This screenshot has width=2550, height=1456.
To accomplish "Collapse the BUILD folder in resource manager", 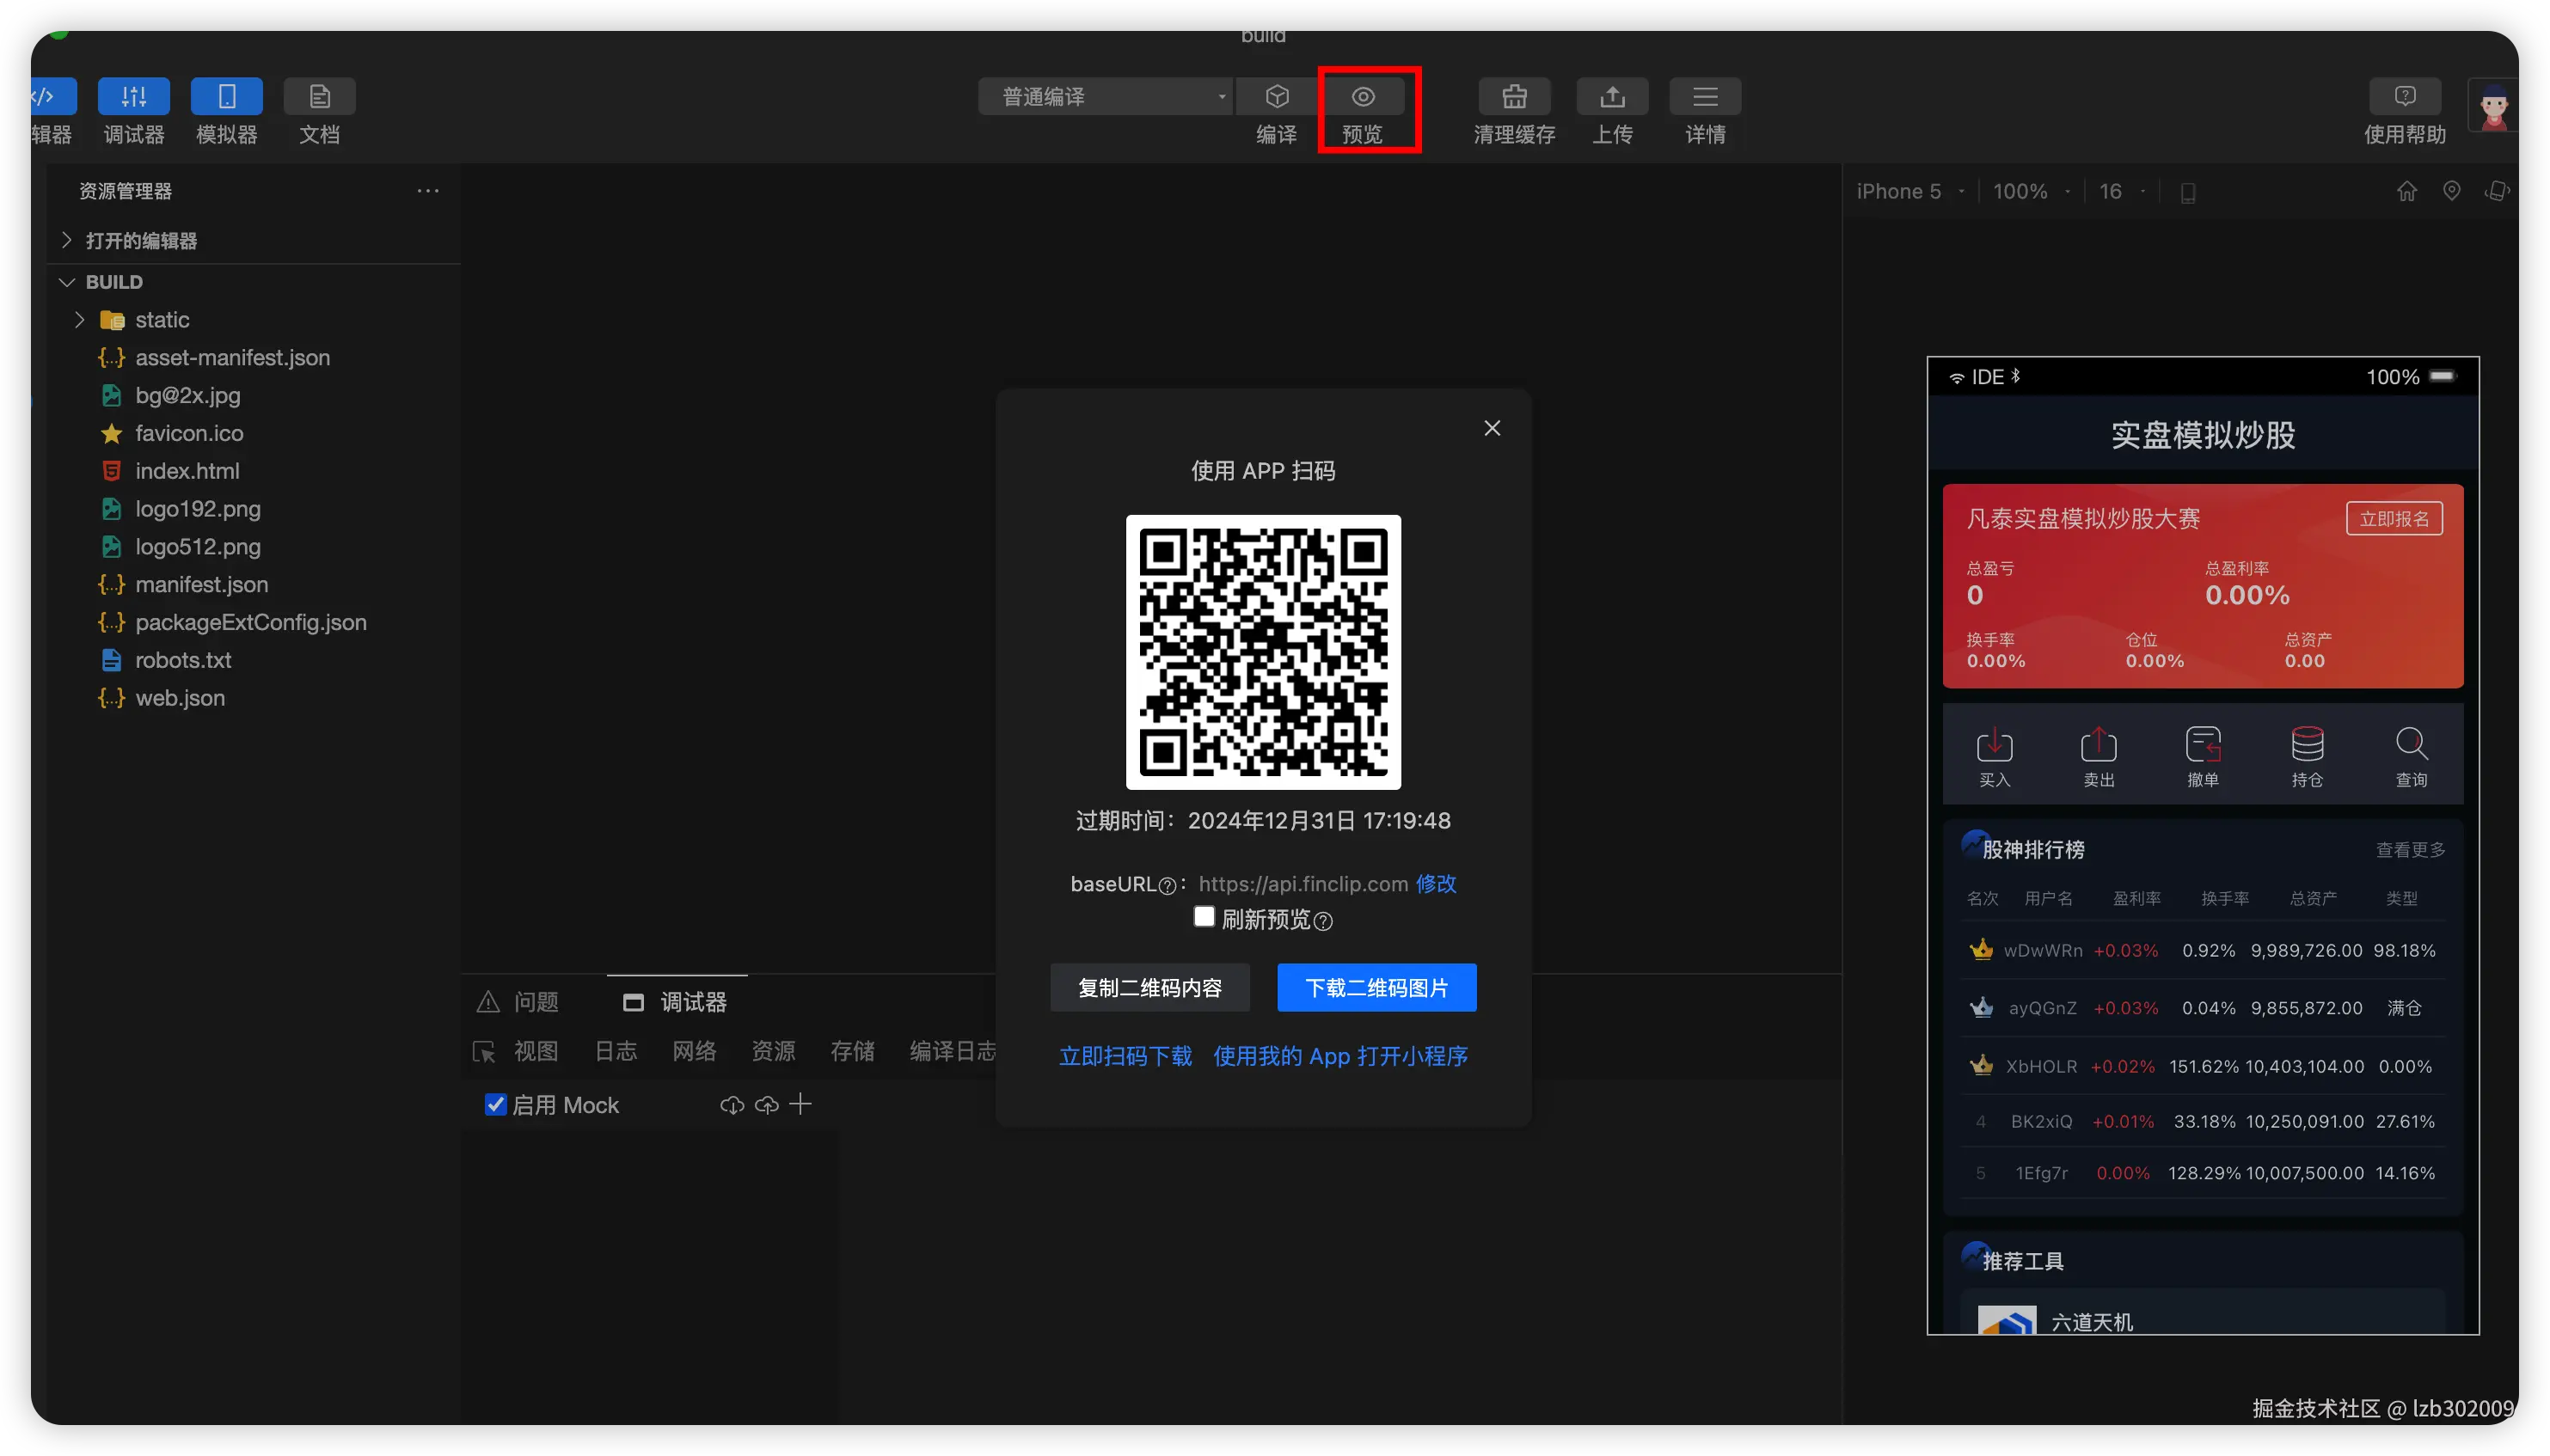I will (x=66, y=281).
